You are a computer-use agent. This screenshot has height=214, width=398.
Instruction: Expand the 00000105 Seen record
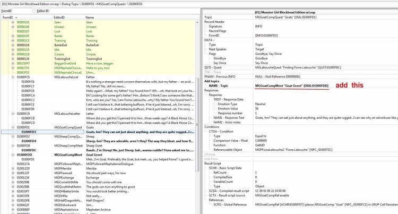[13, 22]
